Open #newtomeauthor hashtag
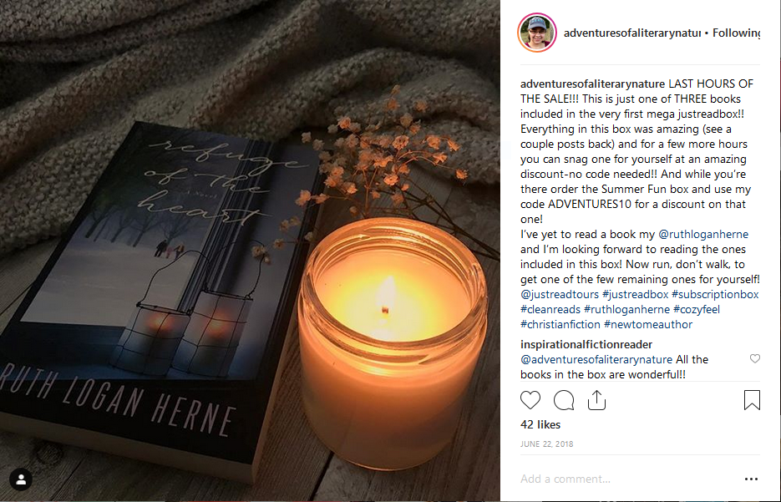The image size is (781, 502). [x=648, y=324]
